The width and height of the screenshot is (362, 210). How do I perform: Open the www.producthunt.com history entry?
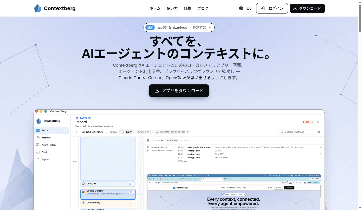point(199,147)
